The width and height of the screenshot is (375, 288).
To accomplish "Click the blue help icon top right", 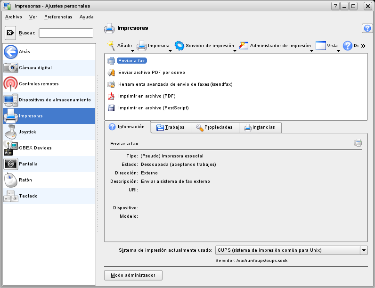I will click(367, 28).
